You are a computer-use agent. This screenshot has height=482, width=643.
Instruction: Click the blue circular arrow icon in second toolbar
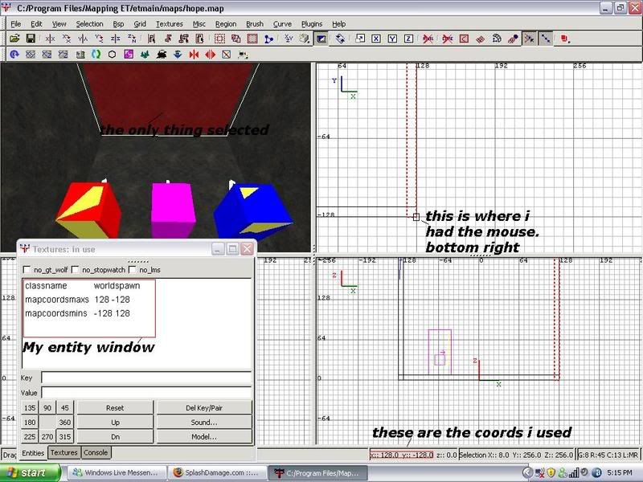(14, 55)
